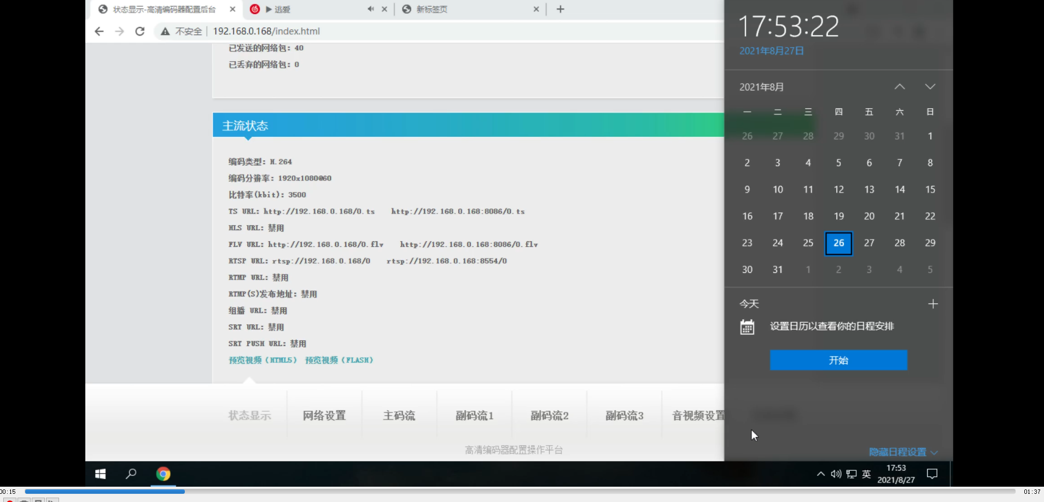Image resolution: width=1044 pixels, height=502 pixels.
Task: Click the 开始 button in calendar panel
Action: [x=838, y=360]
